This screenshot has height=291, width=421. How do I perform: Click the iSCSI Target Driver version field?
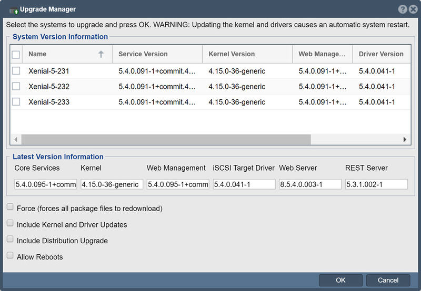pos(244,184)
